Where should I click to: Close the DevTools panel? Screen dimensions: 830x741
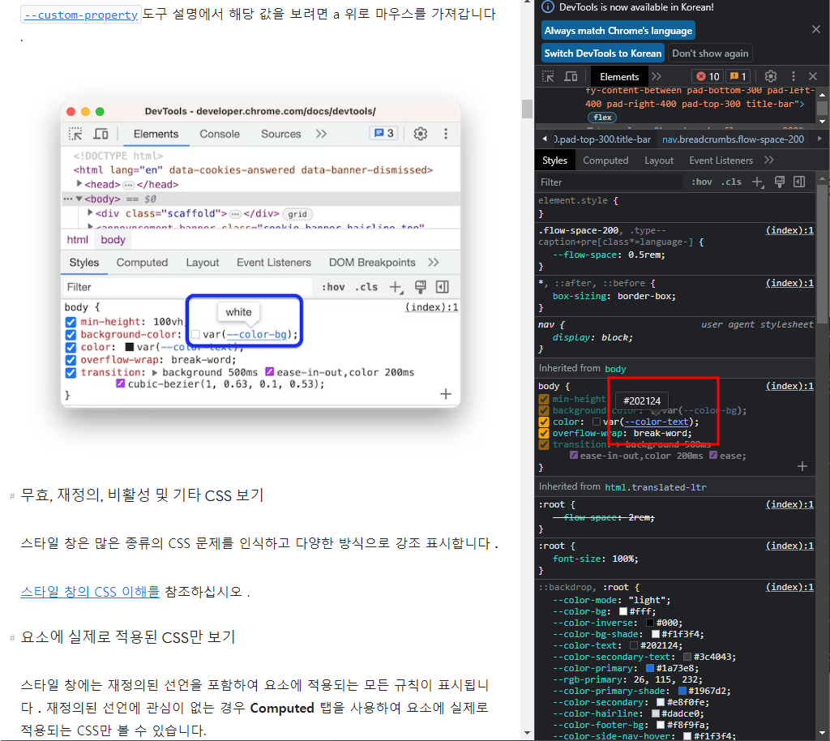pyautogui.click(x=813, y=76)
